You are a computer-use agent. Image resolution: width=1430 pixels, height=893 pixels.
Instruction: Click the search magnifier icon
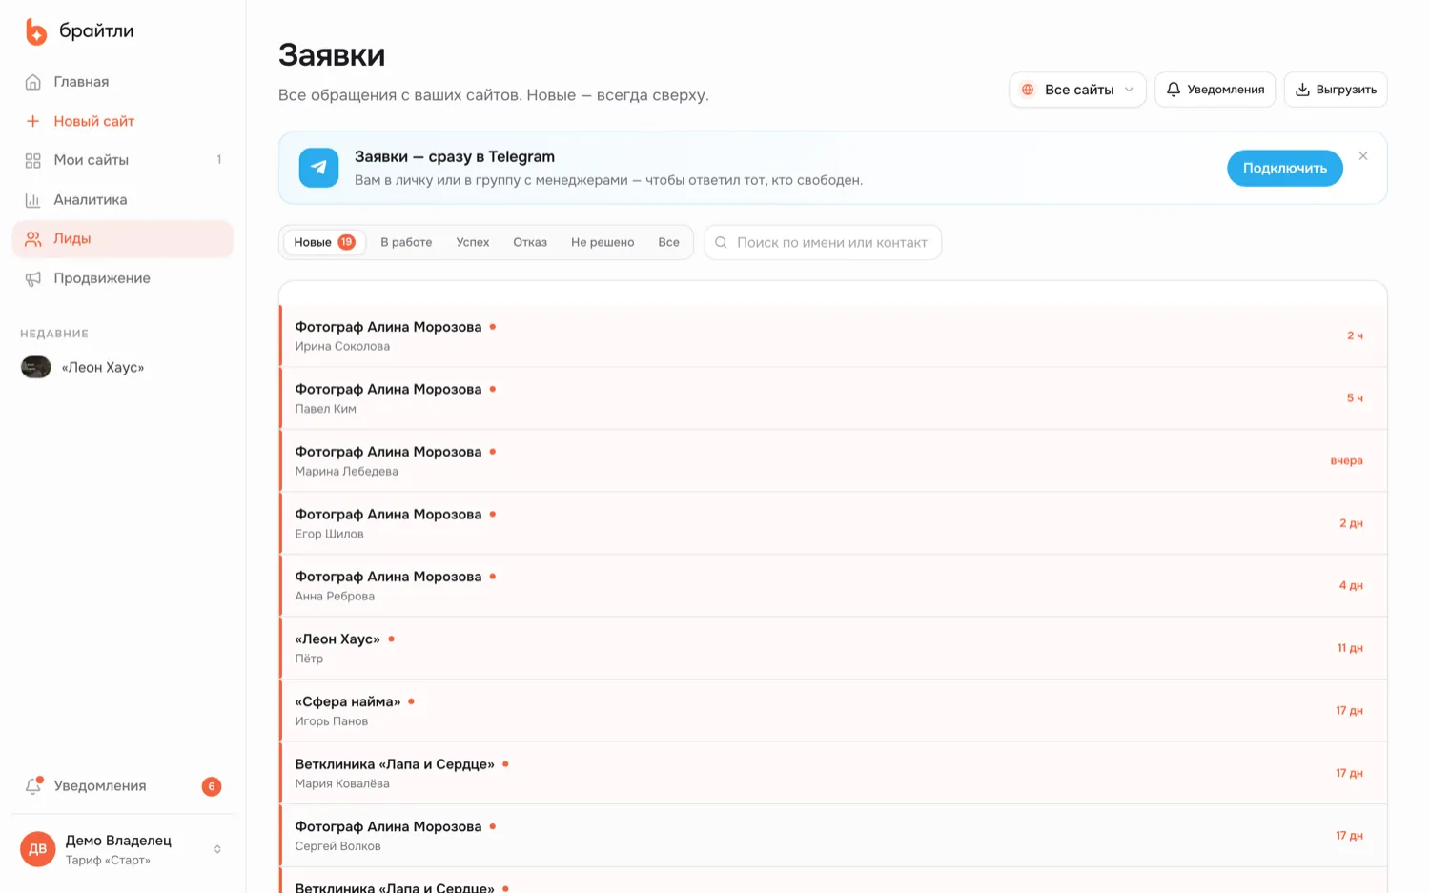pyautogui.click(x=722, y=243)
